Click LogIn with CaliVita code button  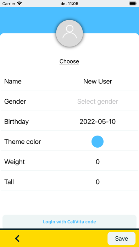[x=69, y=221]
